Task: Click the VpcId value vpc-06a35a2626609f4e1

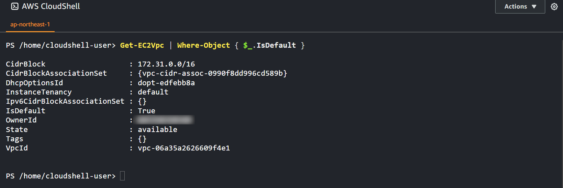Action: (x=184, y=148)
